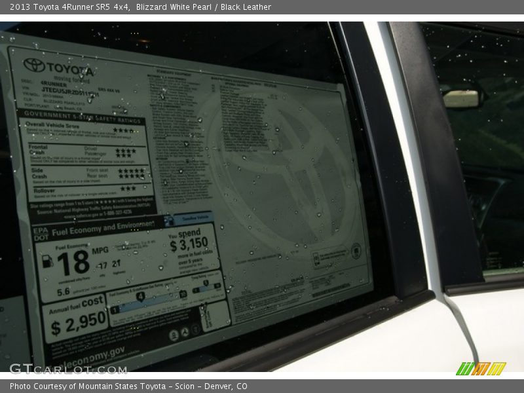This screenshot has width=524, height=393.
Task: Click the "Fuel Economy and Environment" heading
Action: (x=103, y=228)
